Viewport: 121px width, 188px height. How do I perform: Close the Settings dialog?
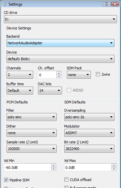coord(115,4)
